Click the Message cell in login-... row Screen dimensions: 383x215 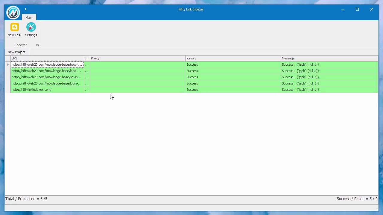329,83
